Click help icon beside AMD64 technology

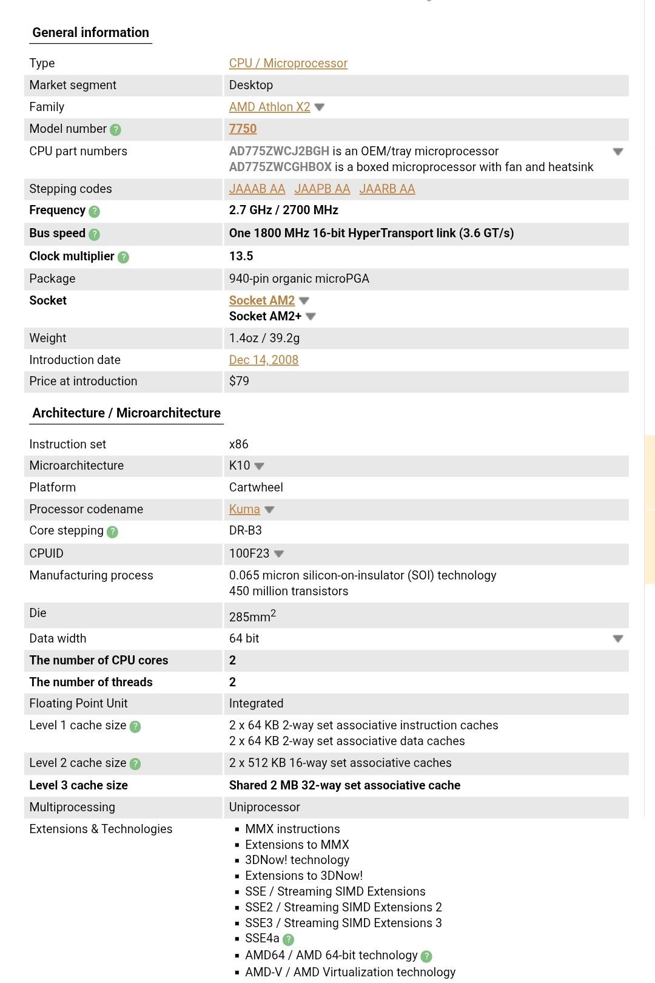click(x=426, y=956)
